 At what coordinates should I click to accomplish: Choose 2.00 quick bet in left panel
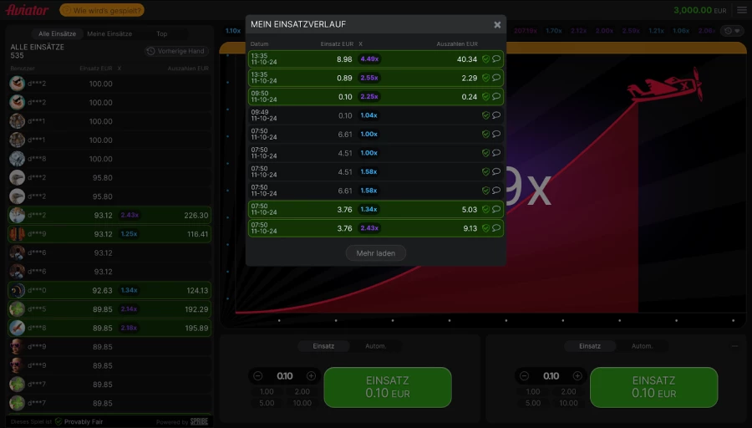(302, 391)
